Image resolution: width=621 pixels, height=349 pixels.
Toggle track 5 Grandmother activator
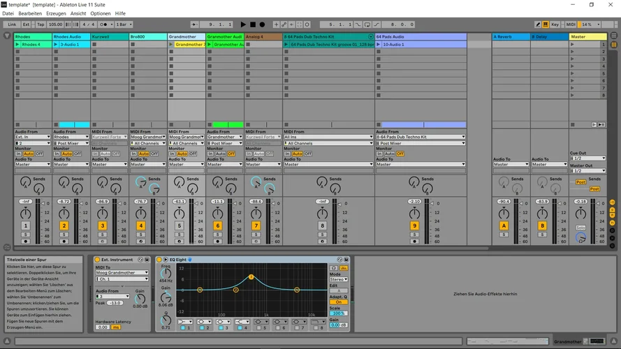(179, 225)
